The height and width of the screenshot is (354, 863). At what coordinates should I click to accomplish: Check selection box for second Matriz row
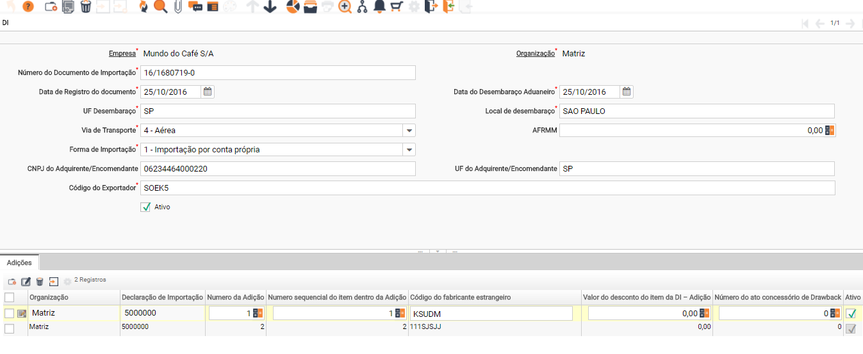coord(9,328)
